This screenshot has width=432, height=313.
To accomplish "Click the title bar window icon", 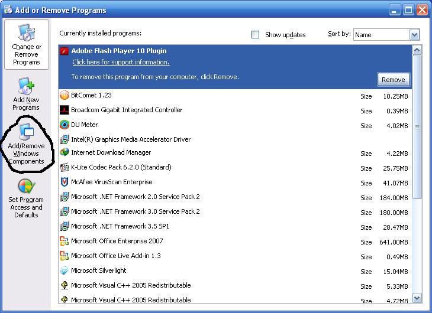I will pos(8,9).
